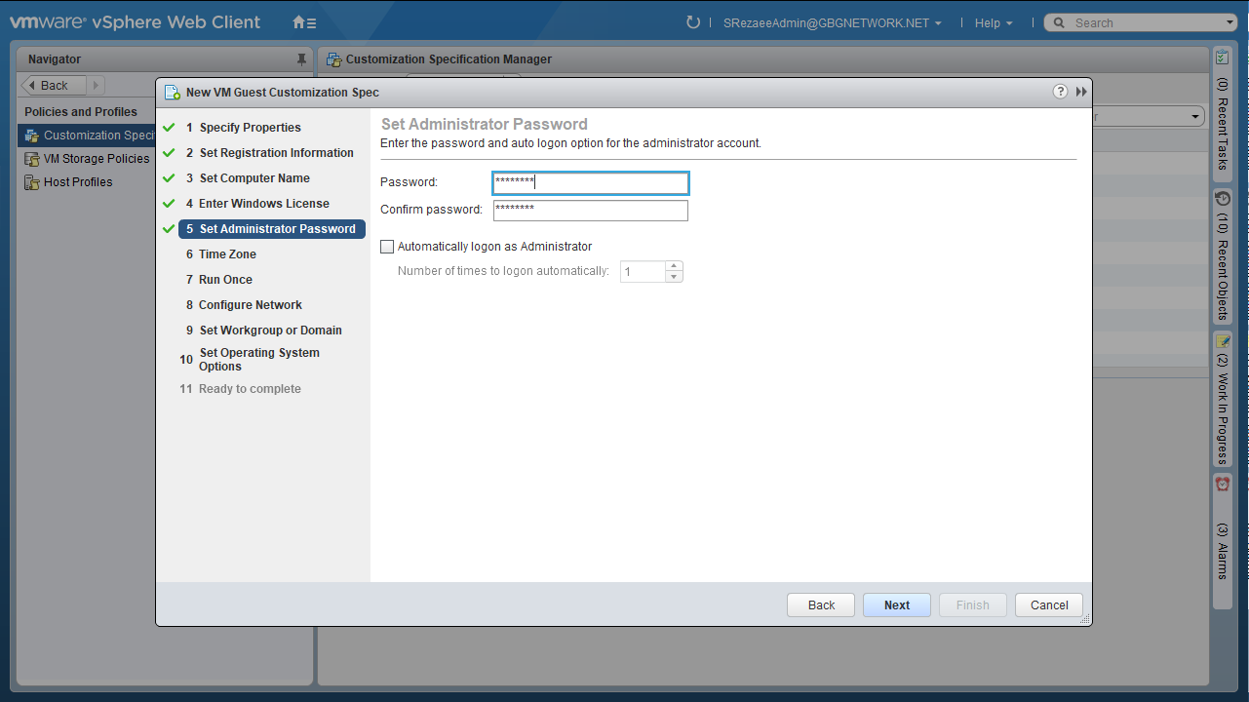Open the search box dropdown arrow
Screen dimensions: 1249x702
coord(1229,23)
